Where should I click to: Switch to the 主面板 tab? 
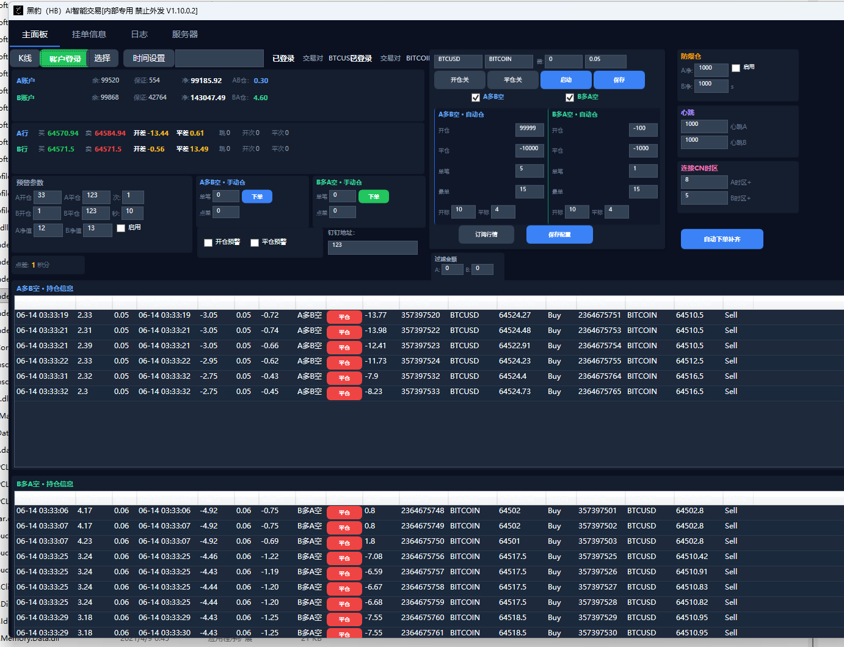[35, 34]
